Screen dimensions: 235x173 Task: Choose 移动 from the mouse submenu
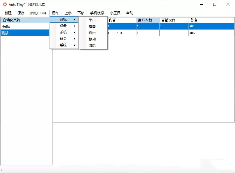93,39
